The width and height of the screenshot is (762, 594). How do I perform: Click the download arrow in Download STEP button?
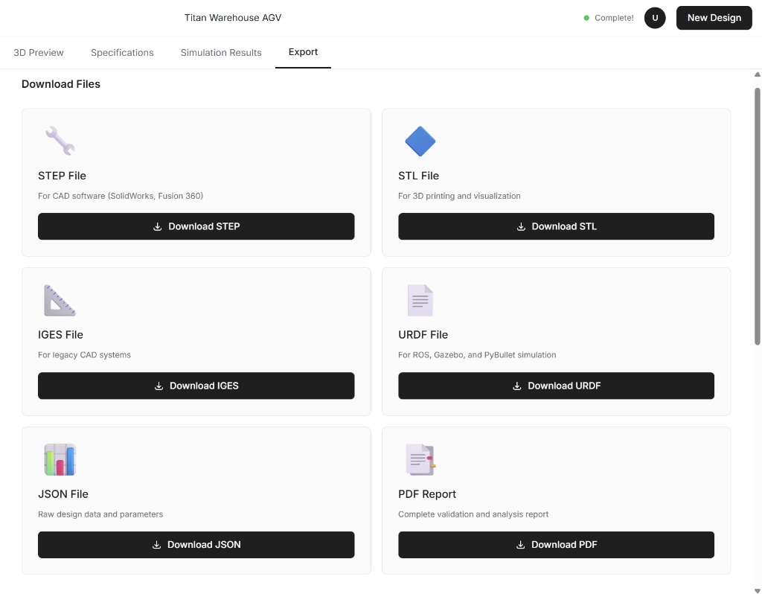158,226
